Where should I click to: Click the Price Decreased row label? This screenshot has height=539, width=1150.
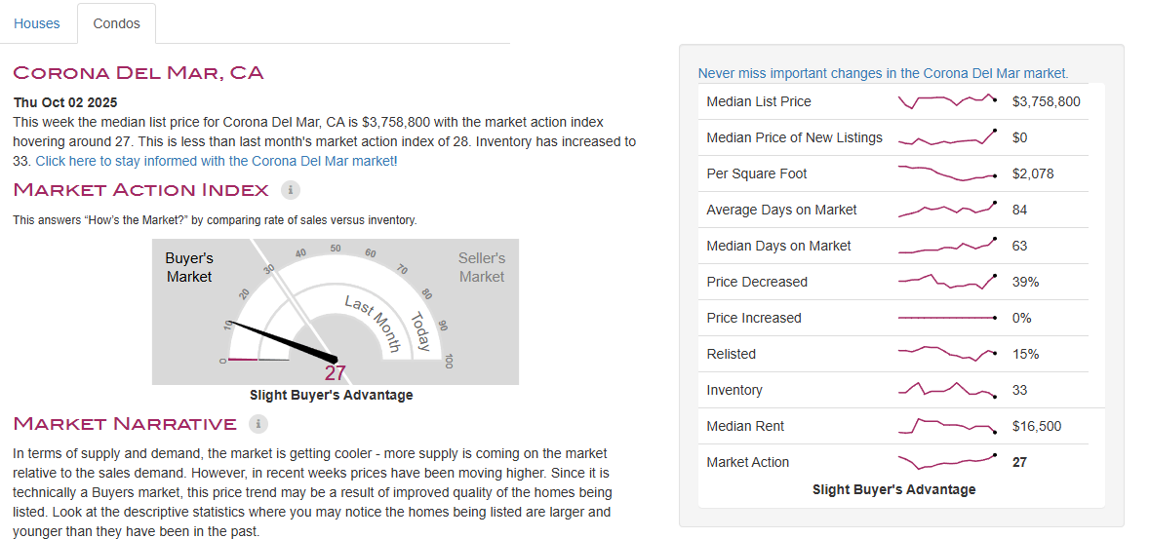(x=757, y=282)
